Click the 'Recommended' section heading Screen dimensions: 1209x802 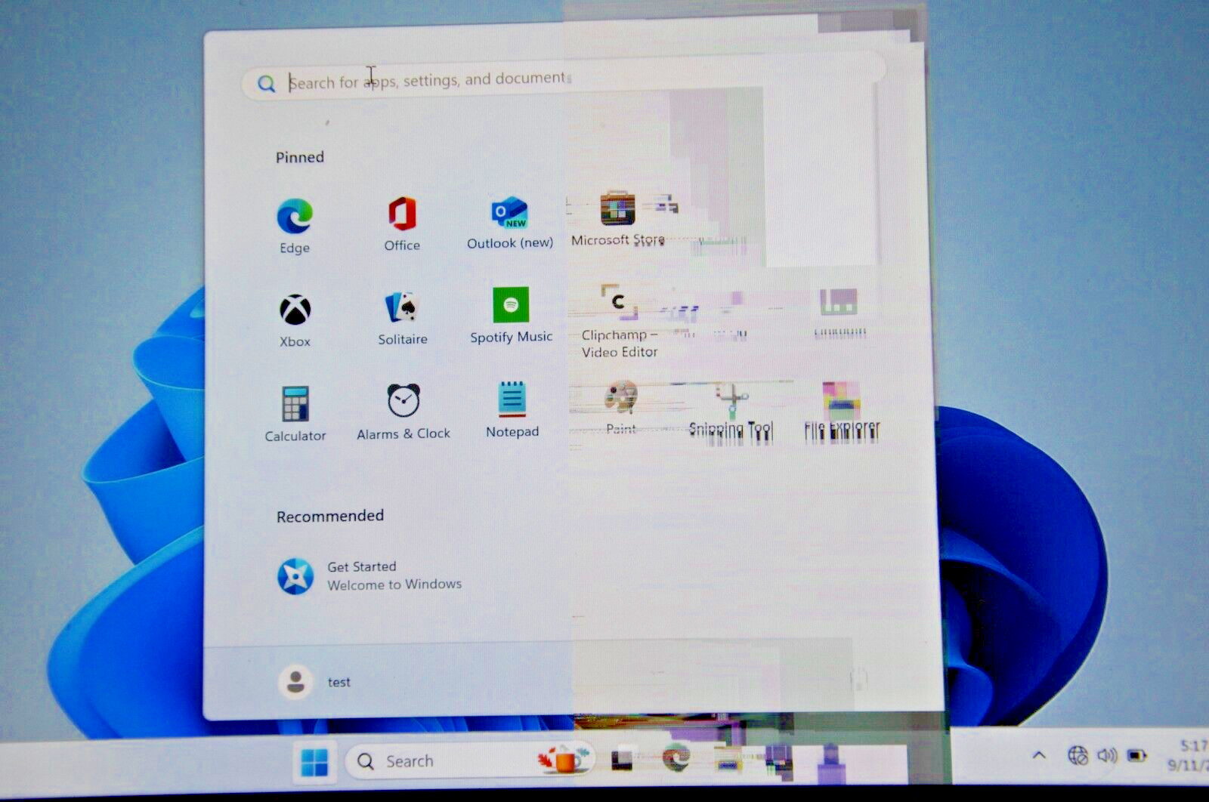click(330, 516)
